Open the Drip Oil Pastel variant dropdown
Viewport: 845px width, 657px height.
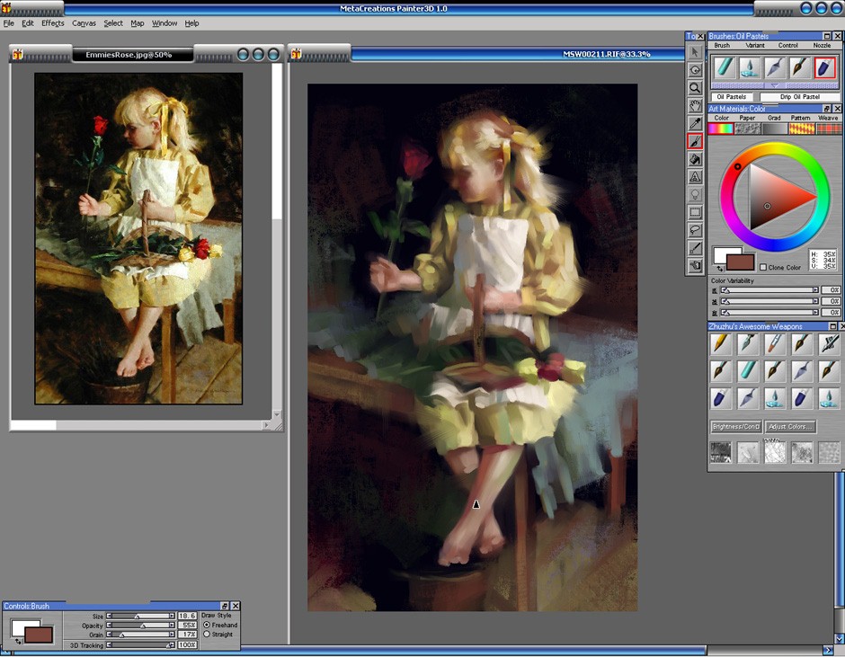click(800, 97)
